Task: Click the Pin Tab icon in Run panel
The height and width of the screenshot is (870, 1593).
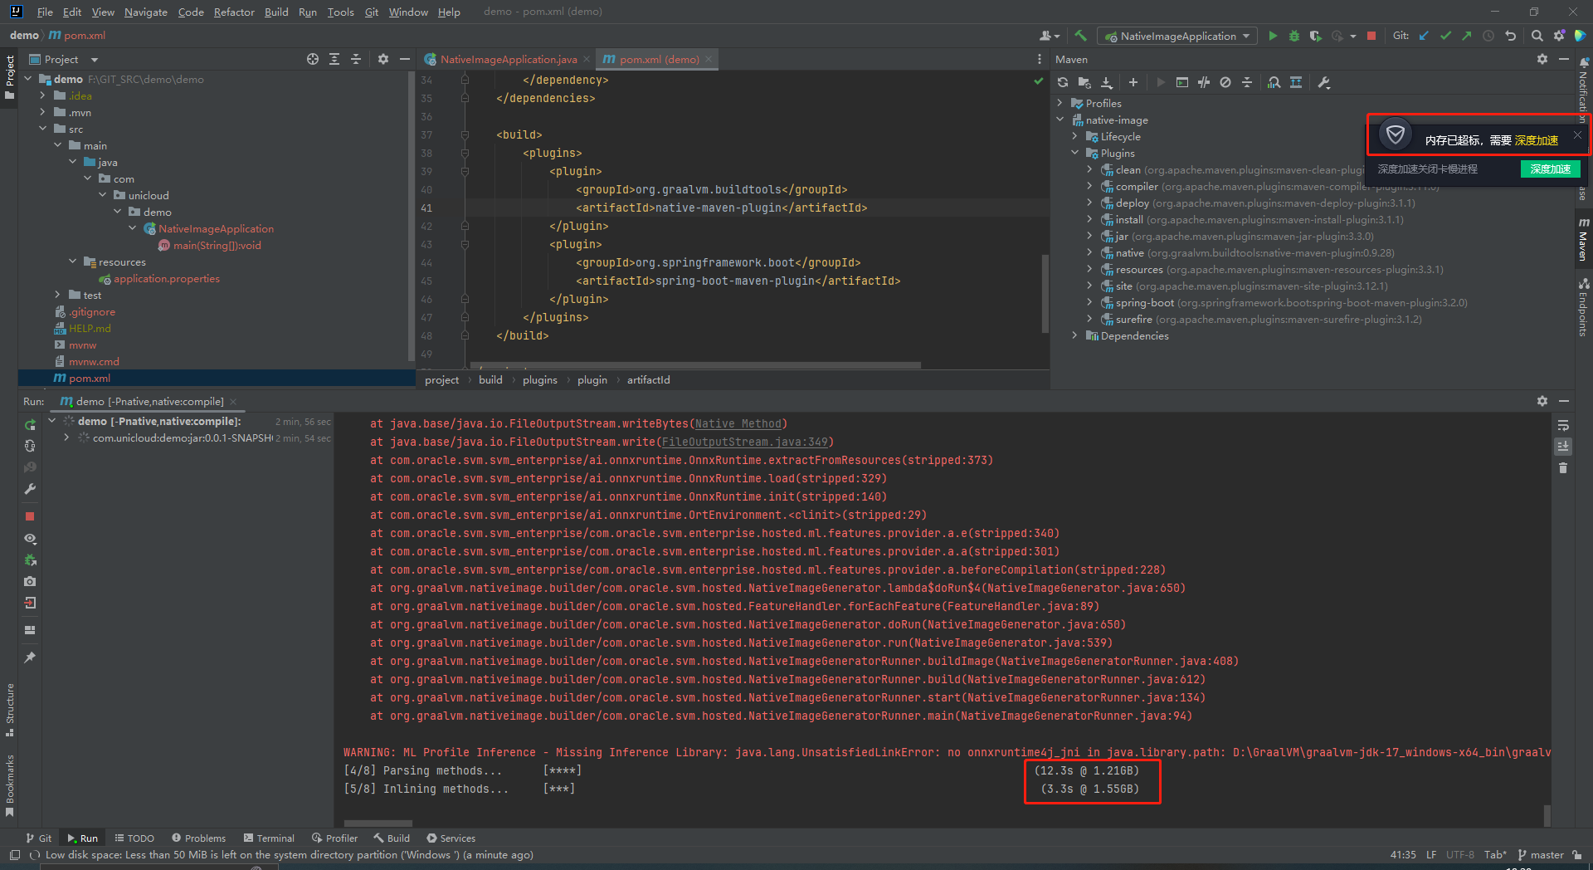Action: point(30,657)
